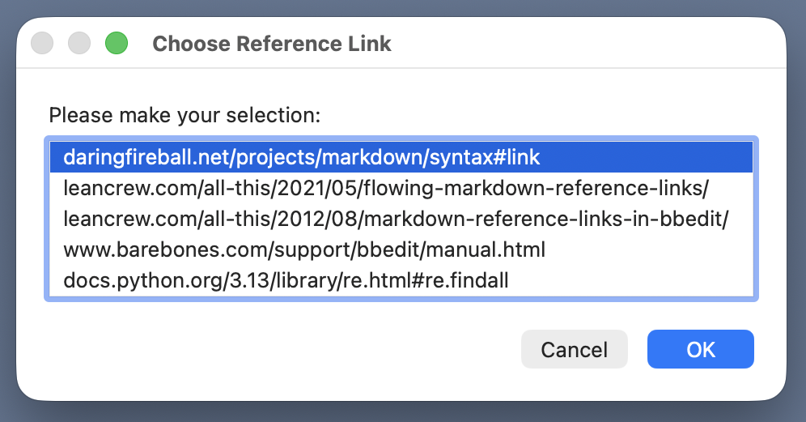Viewport: 806px width, 422px height.
Task: Click empty title bar area right of the title
Action: [x=583, y=44]
